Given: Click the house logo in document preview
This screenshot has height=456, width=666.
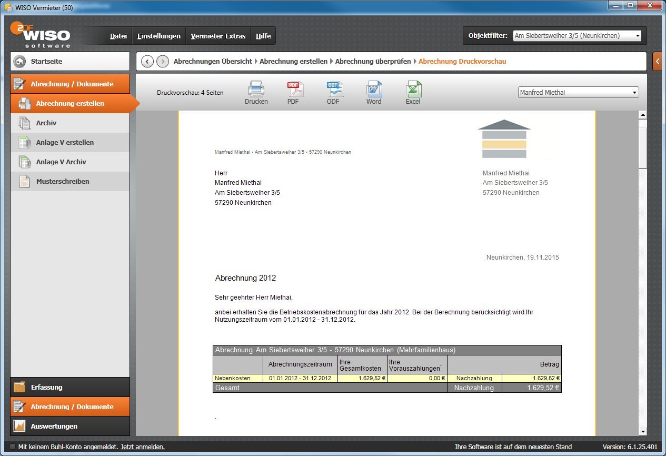Looking at the screenshot, I should click(504, 139).
